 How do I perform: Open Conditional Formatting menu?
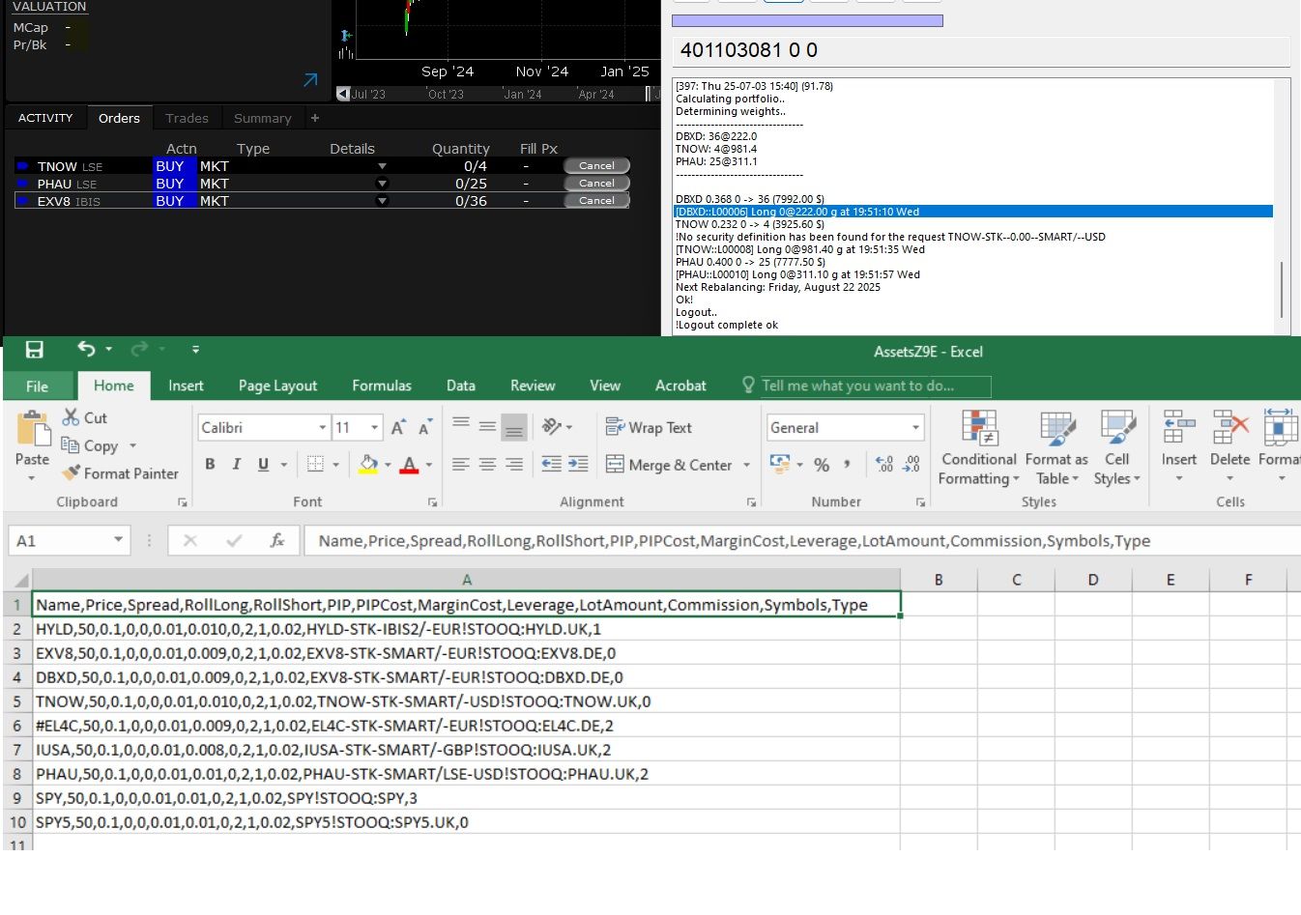pos(978,447)
